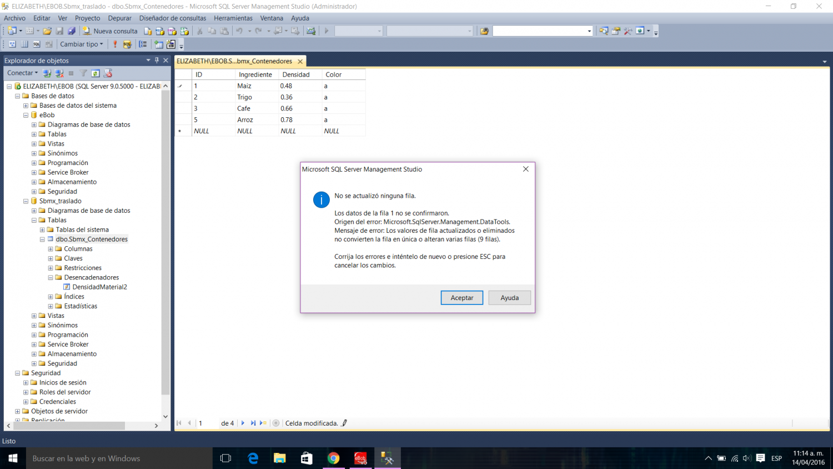The width and height of the screenshot is (833, 469).
Task: Collapse the eBob database node
Action: click(26, 115)
